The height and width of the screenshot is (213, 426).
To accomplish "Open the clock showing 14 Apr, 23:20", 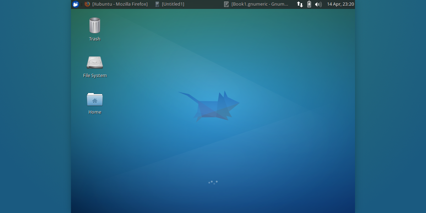I will pos(340,4).
